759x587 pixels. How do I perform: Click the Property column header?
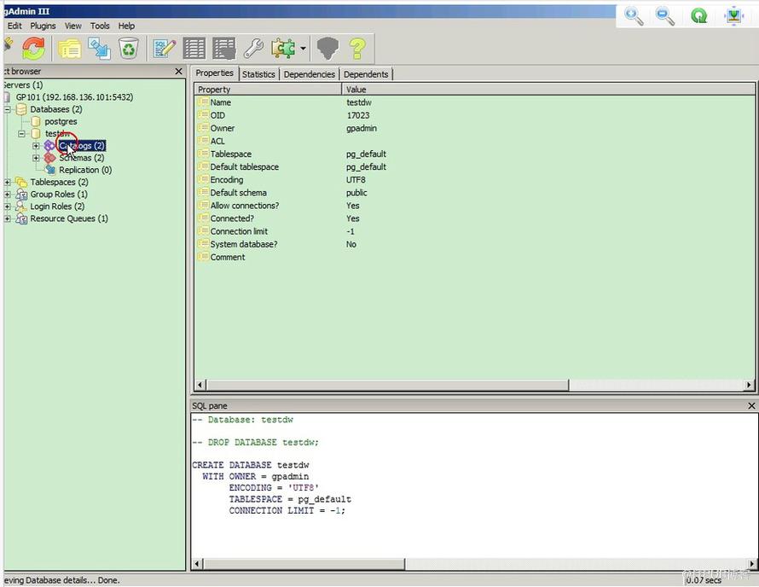tap(268, 89)
